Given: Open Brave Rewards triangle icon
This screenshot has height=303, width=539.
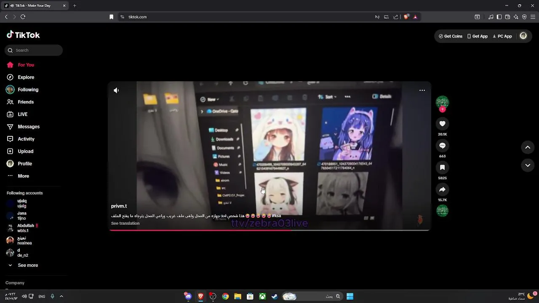Looking at the screenshot, I should [x=415, y=17].
